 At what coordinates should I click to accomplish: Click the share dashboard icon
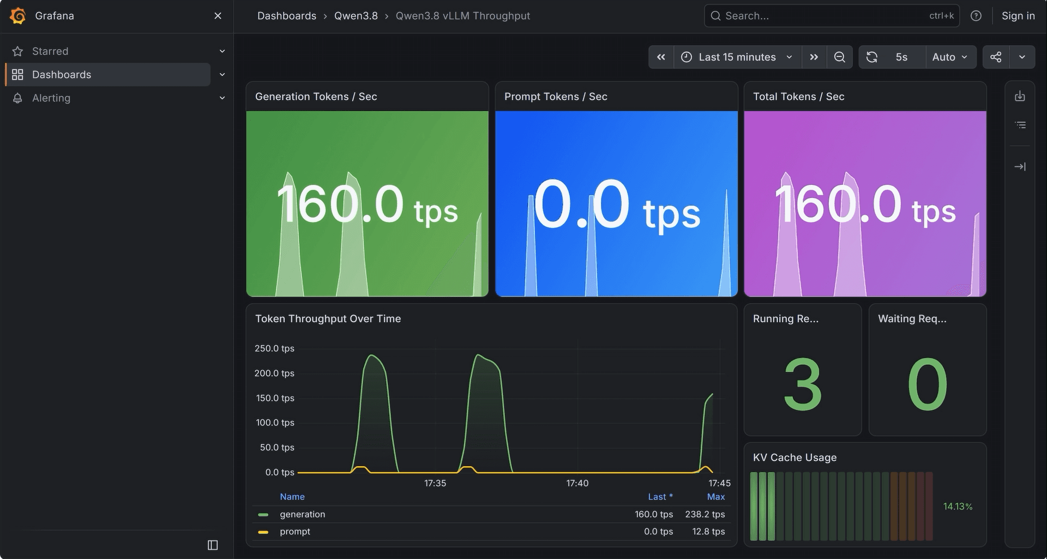click(x=996, y=57)
